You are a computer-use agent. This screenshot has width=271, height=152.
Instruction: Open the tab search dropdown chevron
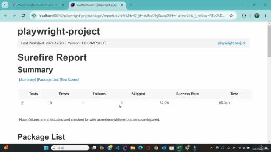click(5, 5)
